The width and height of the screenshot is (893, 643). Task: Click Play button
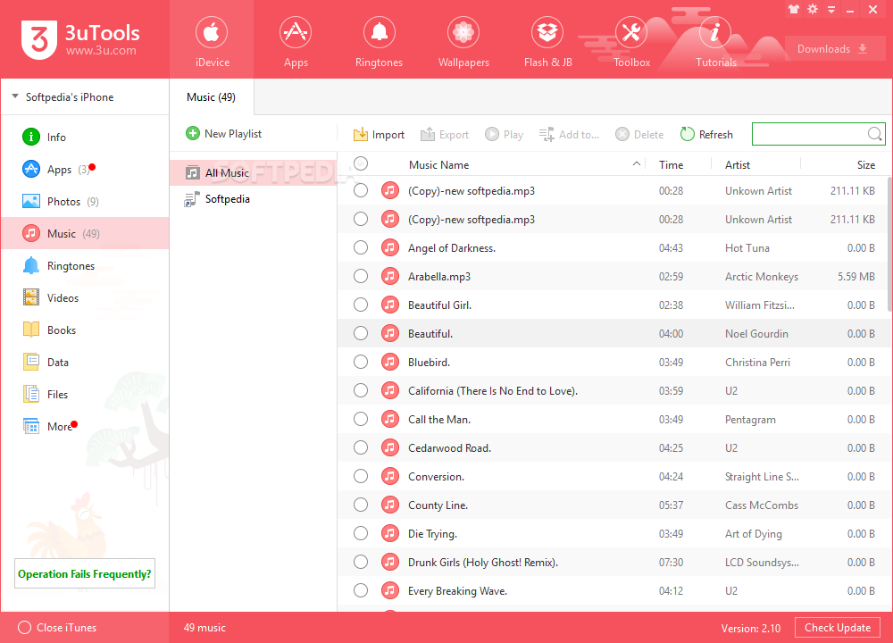point(504,135)
